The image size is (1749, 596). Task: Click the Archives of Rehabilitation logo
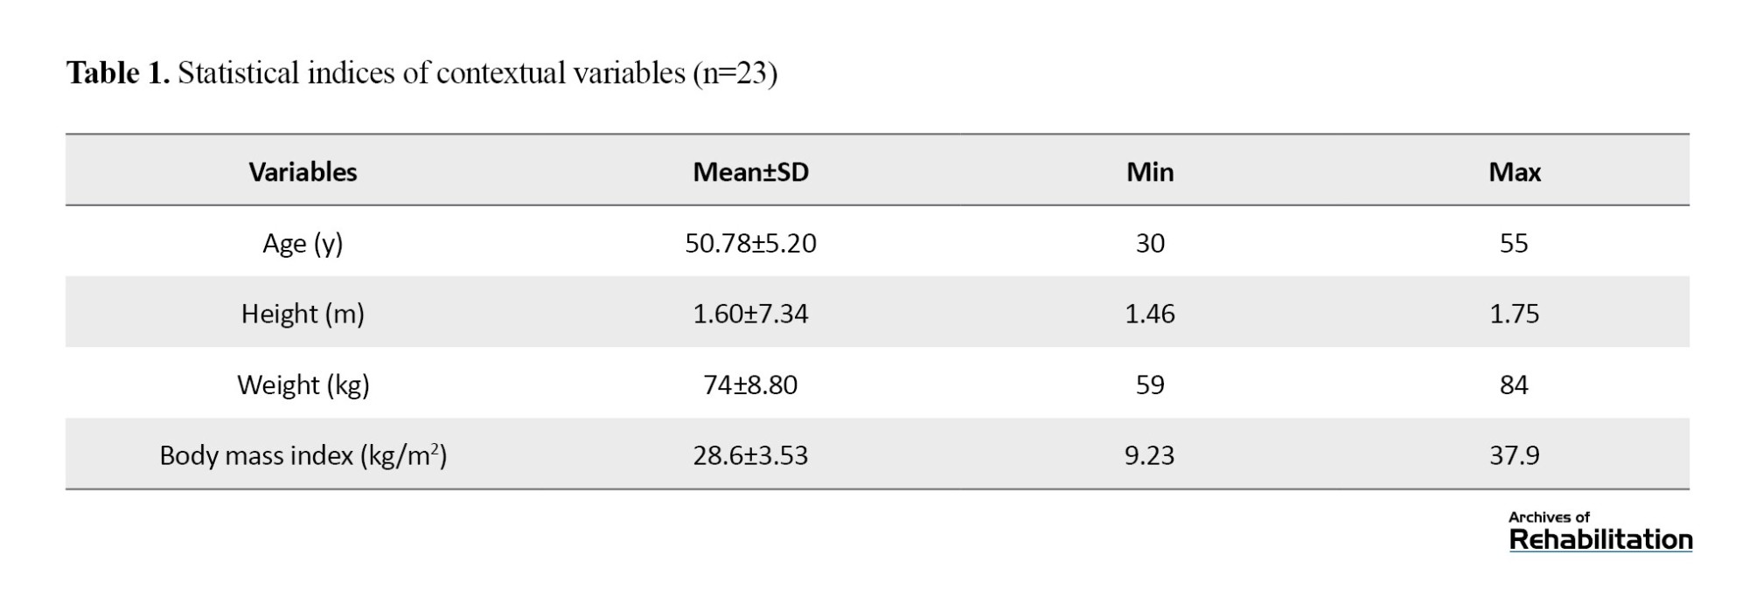[x=1600, y=531]
